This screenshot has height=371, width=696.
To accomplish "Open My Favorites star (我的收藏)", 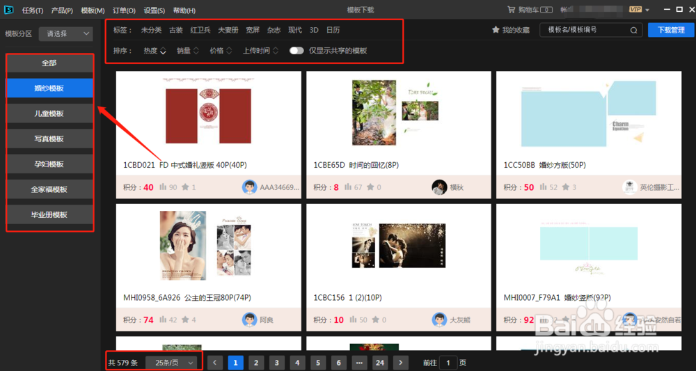I will pos(496,30).
